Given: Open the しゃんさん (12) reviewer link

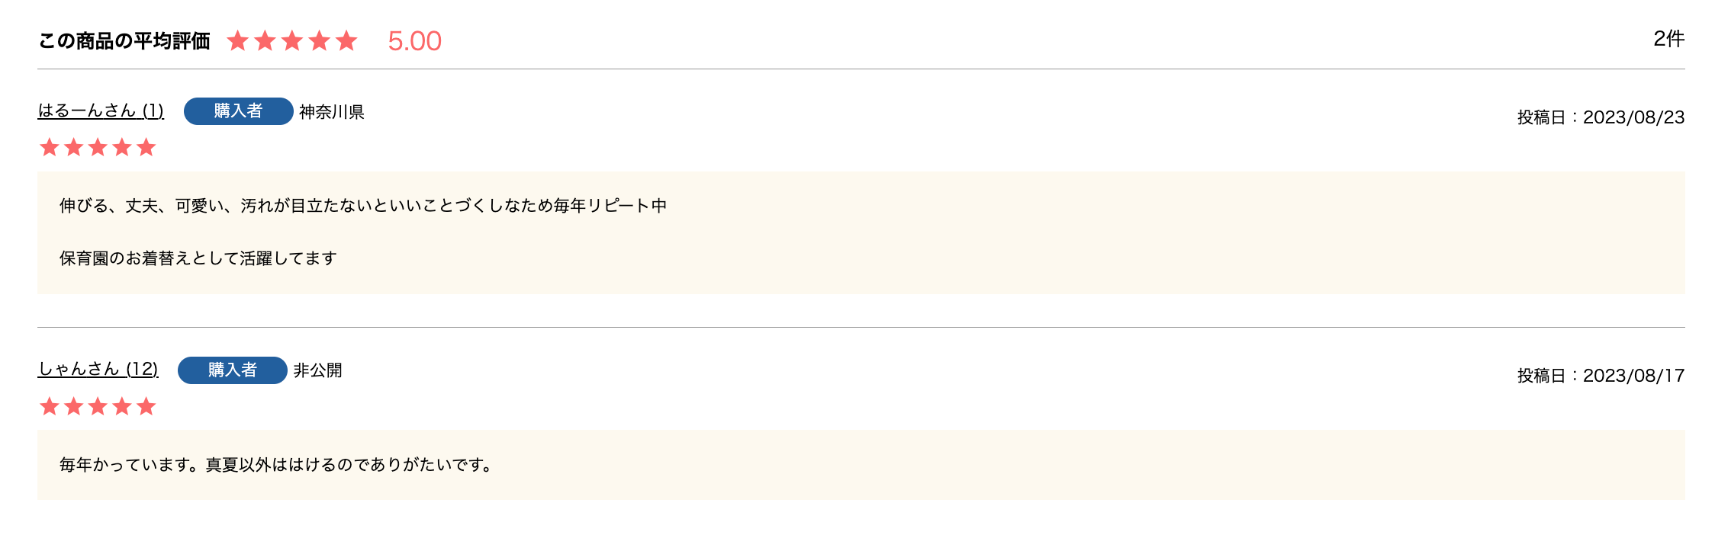Looking at the screenshot, I should pyautogui.click(x=98, y=370).
